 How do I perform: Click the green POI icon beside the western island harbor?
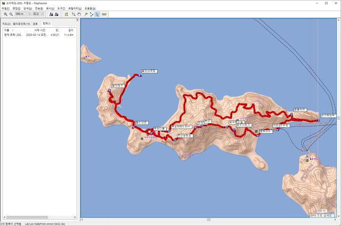point(115,101)
